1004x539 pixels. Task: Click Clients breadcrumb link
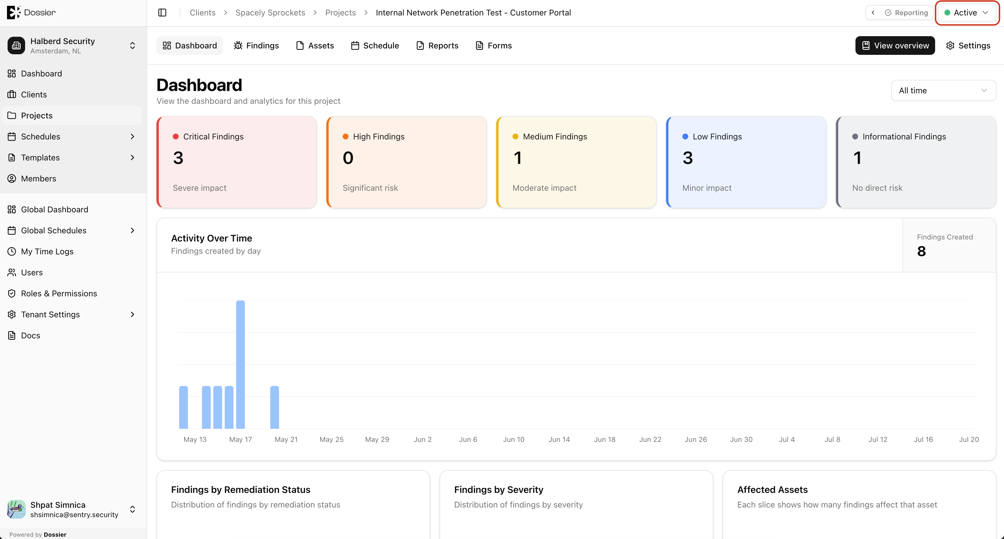[202, 13]
